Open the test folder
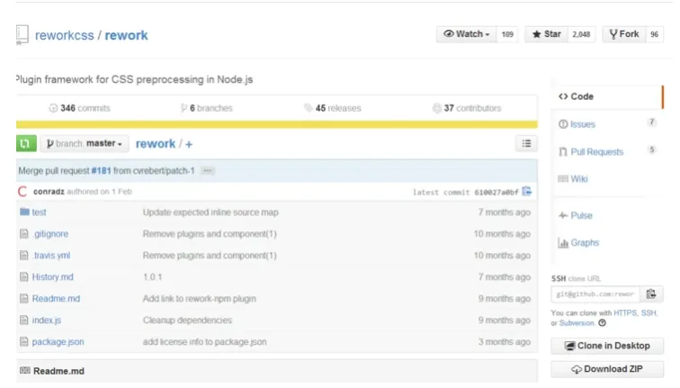 coord(39,212)
